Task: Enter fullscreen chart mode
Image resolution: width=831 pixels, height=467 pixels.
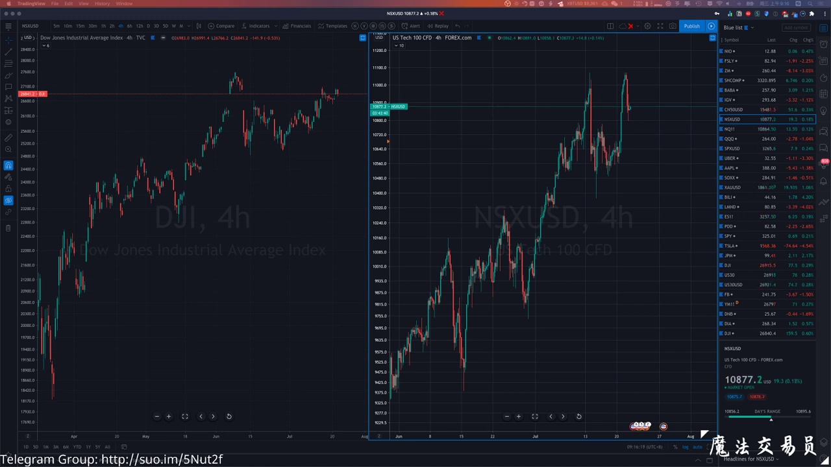Action: click(x=660, y=26)
